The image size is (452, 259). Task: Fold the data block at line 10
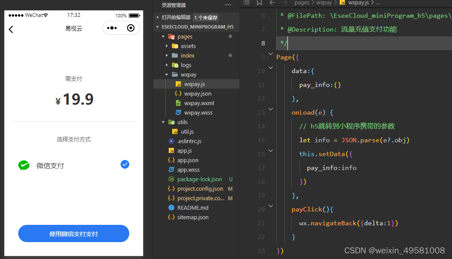click(271, 67)
